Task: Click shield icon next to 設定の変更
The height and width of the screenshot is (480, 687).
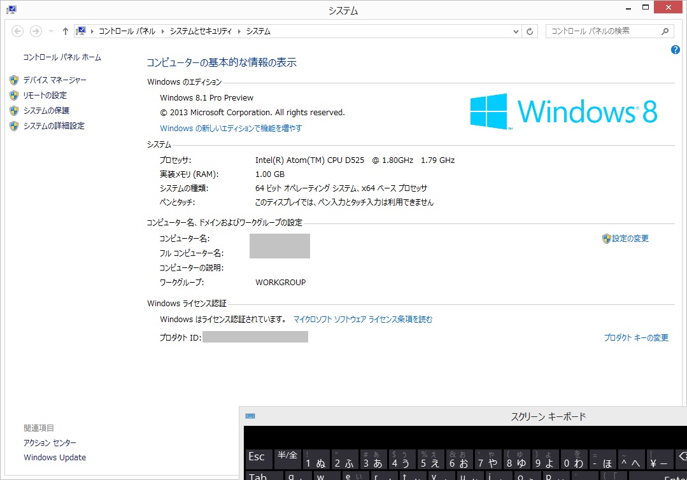Action: tap(606, 239)
